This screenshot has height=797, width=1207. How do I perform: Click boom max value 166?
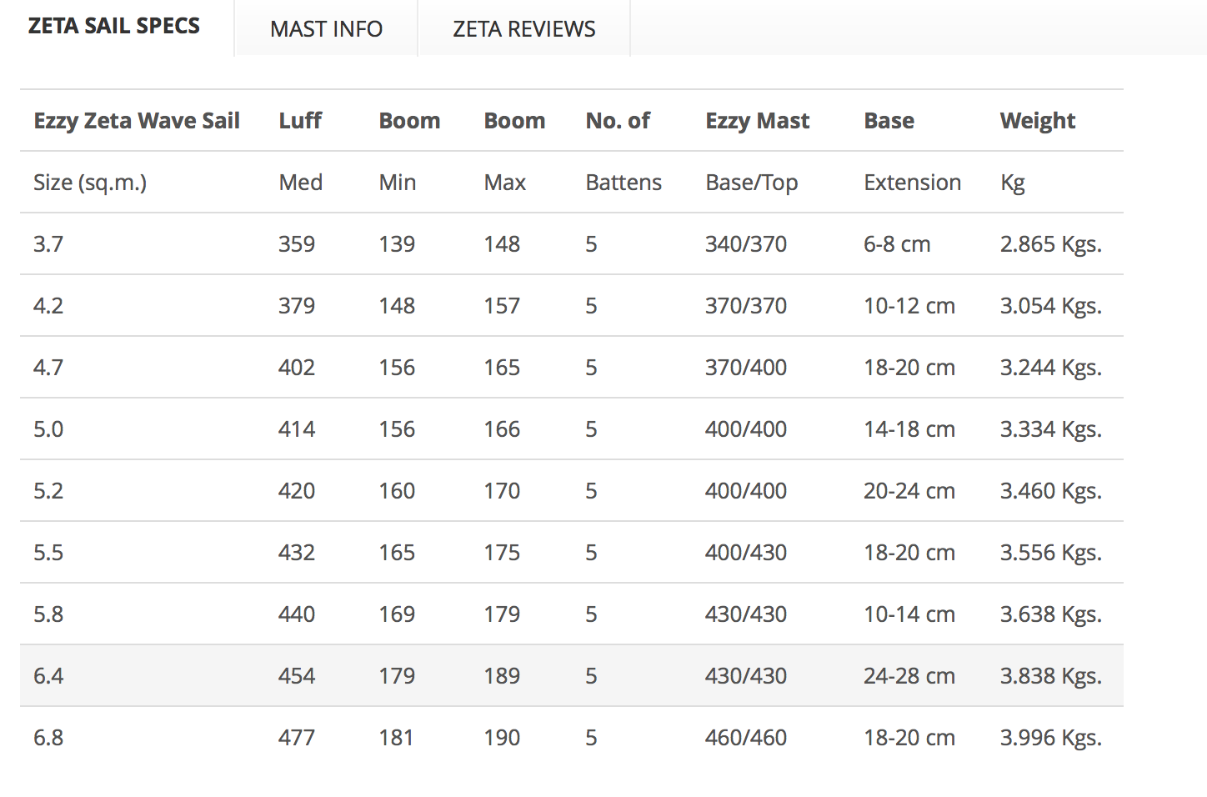pyautogui.click(x=502, y=429)
